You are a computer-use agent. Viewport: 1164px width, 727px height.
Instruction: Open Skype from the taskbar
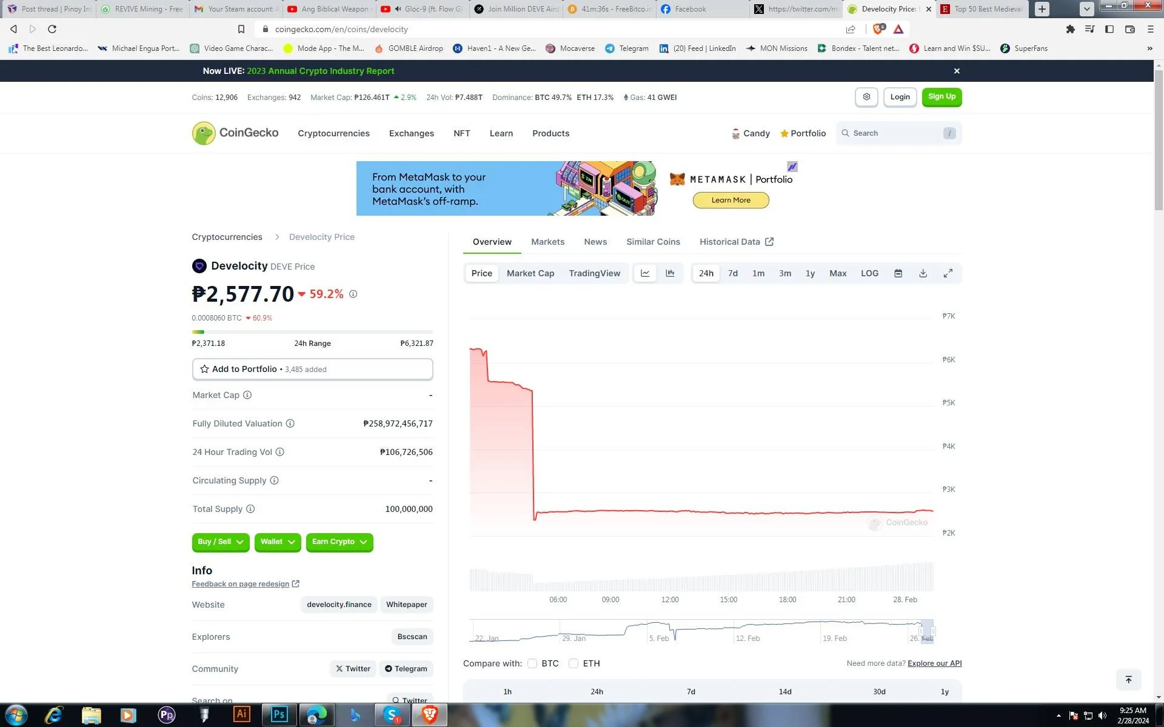[x=392, y=715]
